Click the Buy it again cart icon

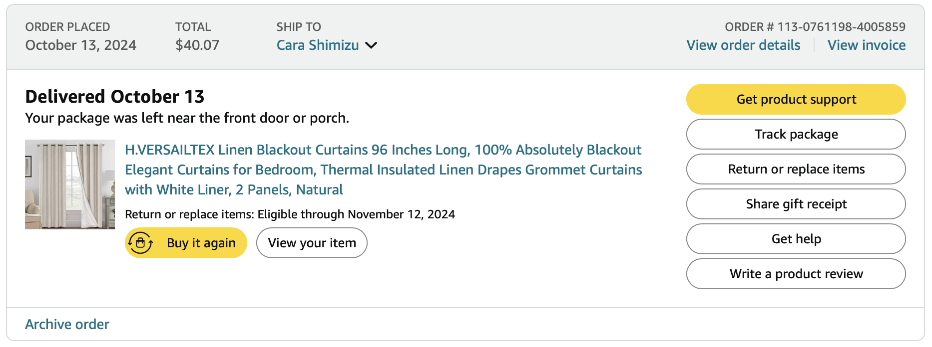coord(140,243)
